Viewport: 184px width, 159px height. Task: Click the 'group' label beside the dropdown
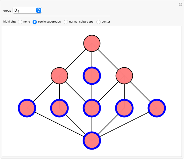click(7, 11)
